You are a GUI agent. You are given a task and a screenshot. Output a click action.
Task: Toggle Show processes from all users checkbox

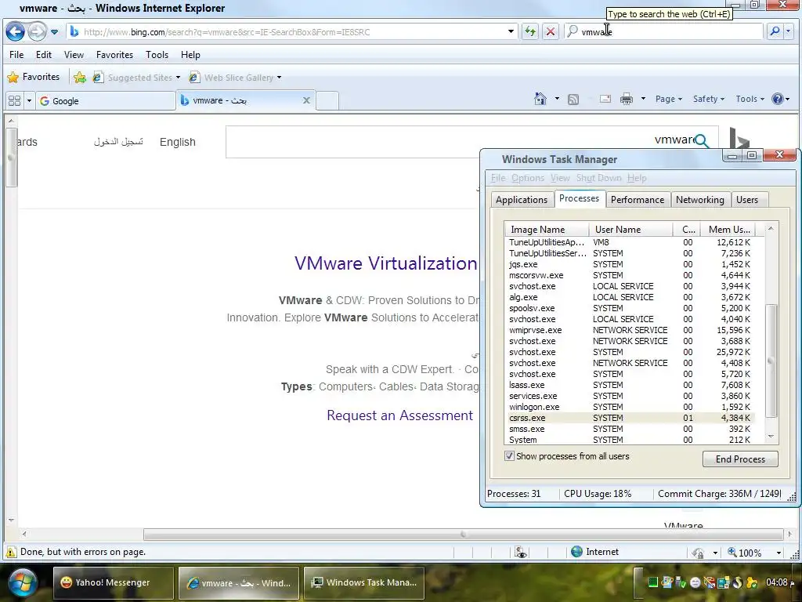pos(509,455)
